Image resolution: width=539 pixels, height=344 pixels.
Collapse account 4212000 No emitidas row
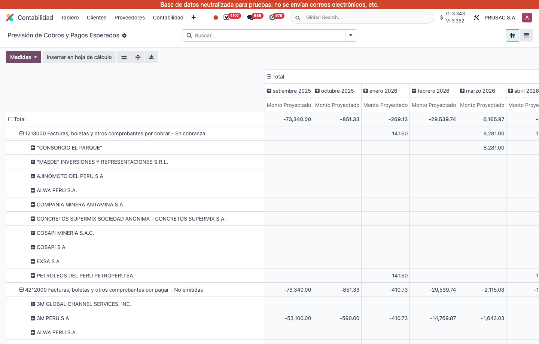(22, 290)
